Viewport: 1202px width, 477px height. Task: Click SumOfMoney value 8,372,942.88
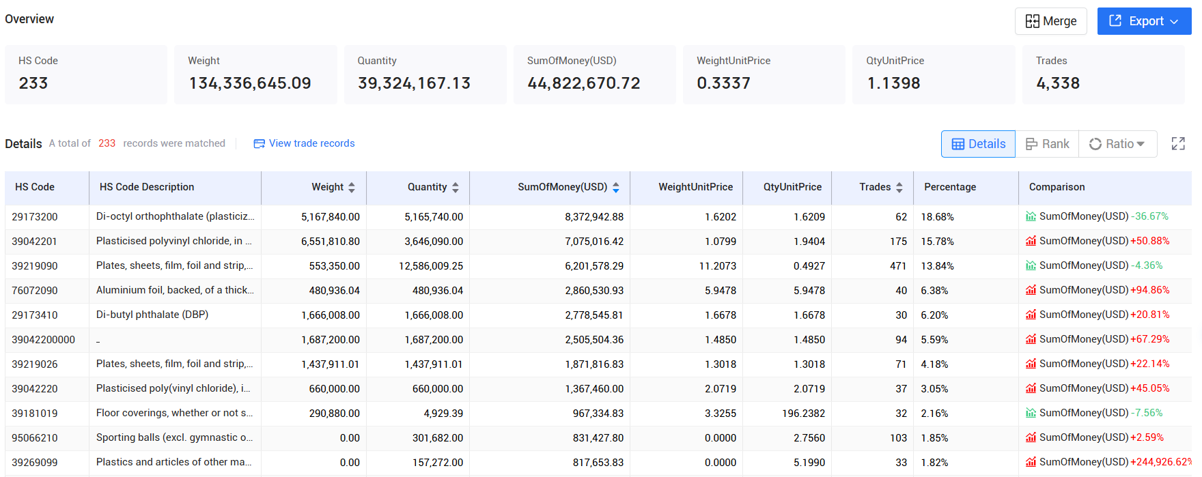coord(594,217)
